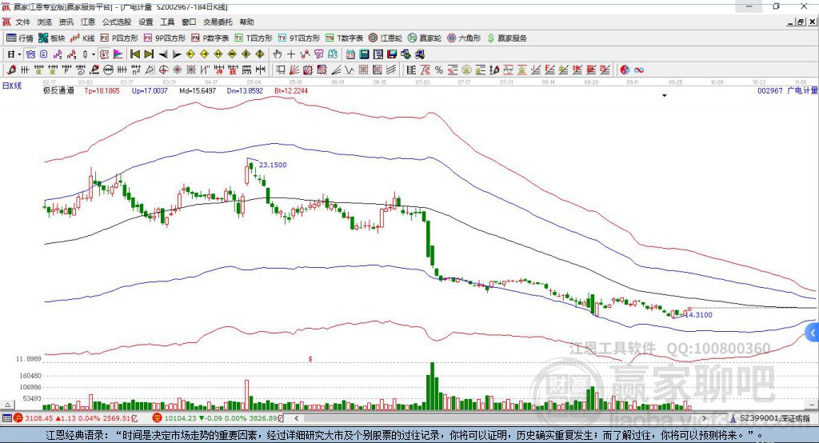Click the infinity symbol icon
Image resolution: width=819 pixels, height=443 pixels.
639,70
